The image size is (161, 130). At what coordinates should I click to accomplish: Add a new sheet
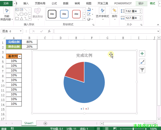coord(45,123)
